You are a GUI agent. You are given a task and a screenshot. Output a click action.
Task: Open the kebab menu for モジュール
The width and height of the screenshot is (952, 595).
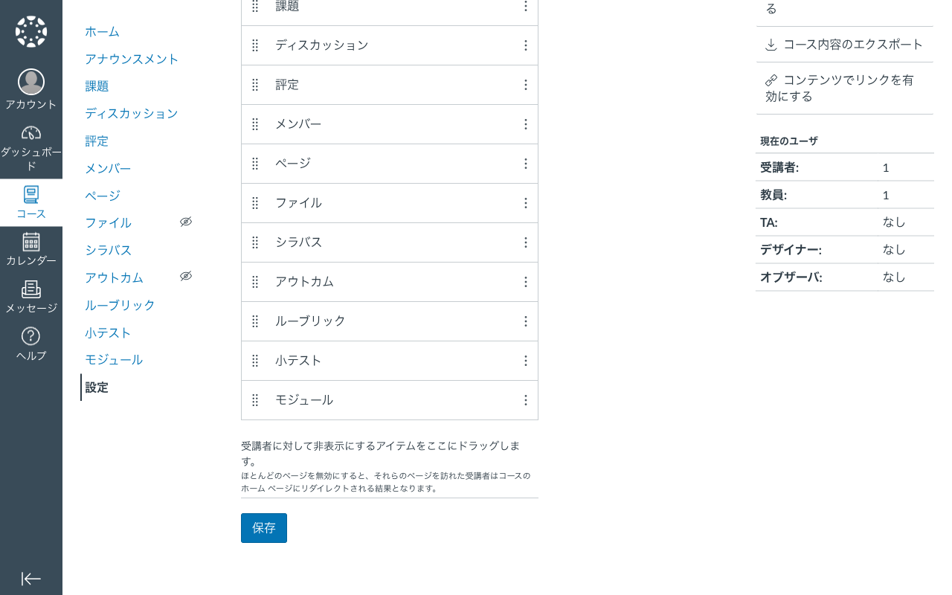click(526, 400)
